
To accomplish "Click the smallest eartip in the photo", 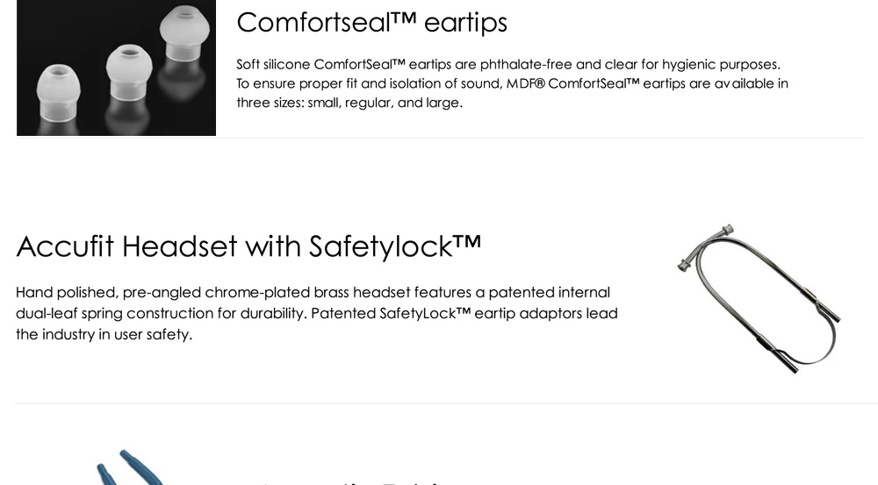I will click(x=58, y=87).
